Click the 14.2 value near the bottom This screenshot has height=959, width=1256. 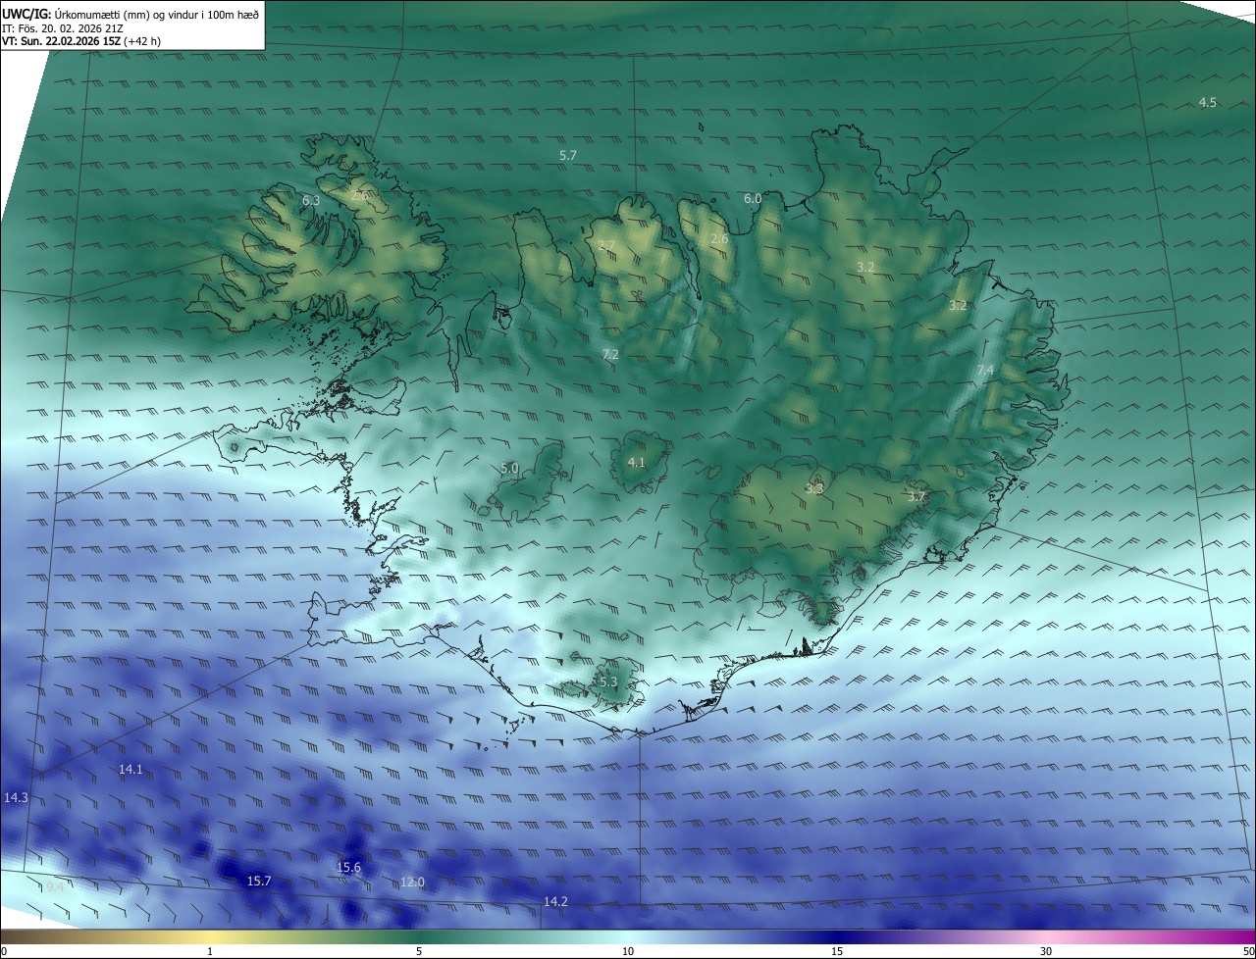[555, 901]
